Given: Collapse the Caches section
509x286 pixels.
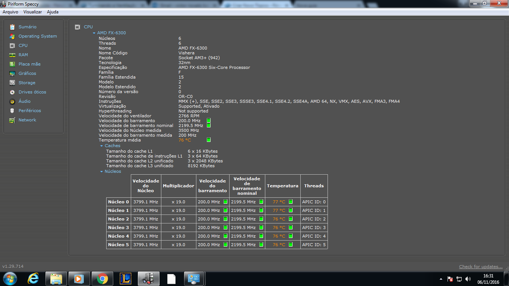Looking at the screenshot, I should click(x=102, y=146).
